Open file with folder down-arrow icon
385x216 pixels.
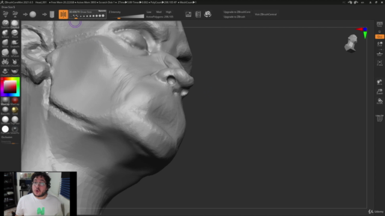click(x=5, y=14)
